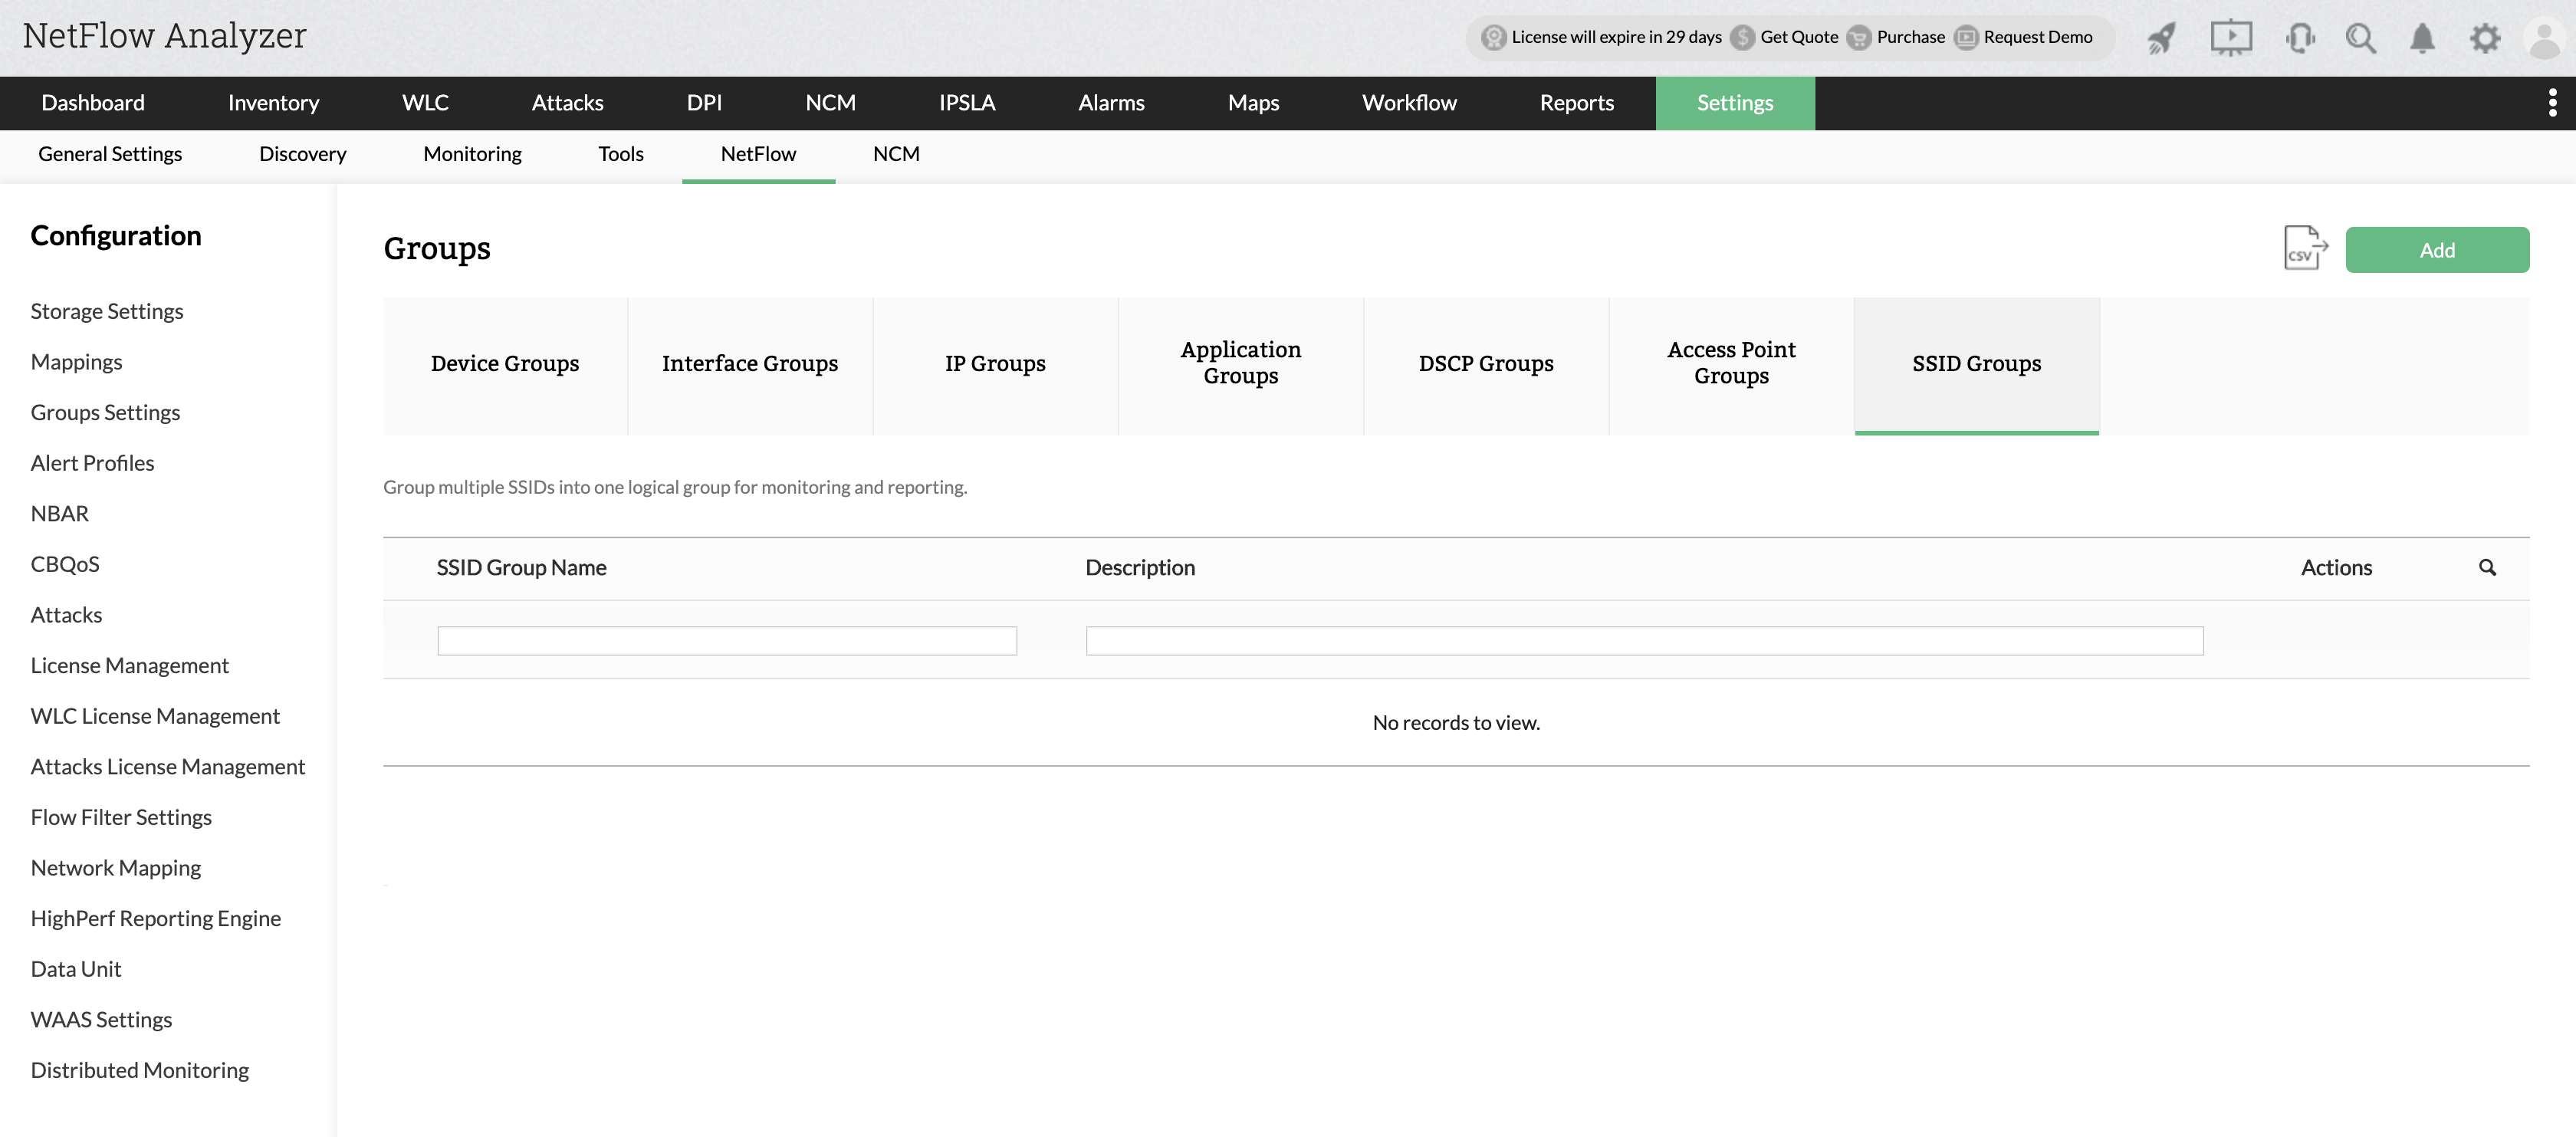Toggle table search via magnifier icon

click(2487, 567)
